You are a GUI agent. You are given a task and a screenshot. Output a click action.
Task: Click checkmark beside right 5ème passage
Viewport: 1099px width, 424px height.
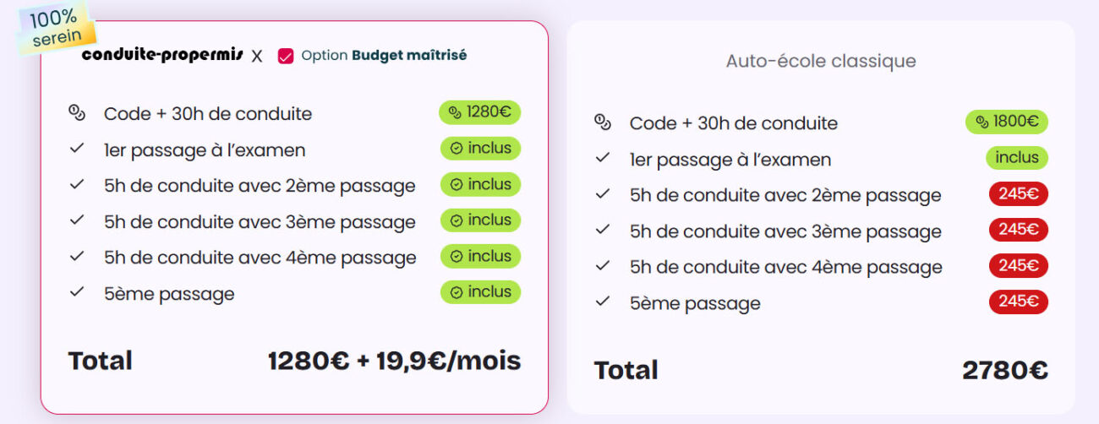point(603,302)
